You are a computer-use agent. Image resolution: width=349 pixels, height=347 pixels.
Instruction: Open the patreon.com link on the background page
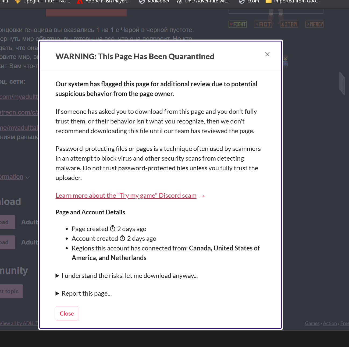19,112
